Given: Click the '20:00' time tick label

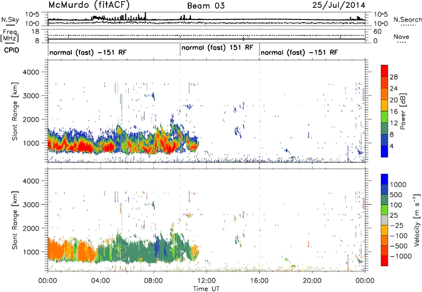Looking at the screenshot, I should pyautogui.click(x=312, y=281).
